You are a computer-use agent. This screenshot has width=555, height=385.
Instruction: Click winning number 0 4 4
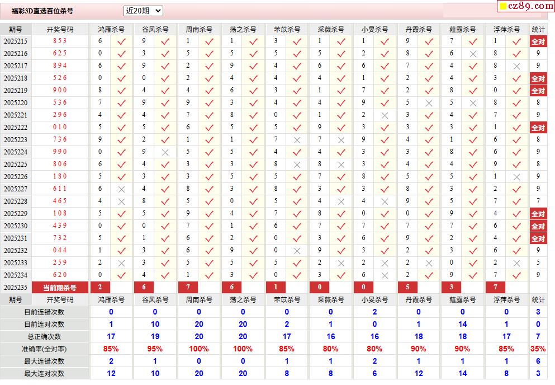pos(60,250)
